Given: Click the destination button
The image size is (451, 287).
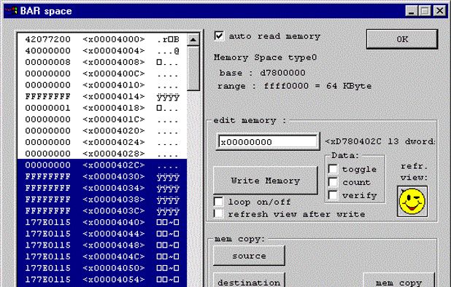Looking at the screenshot, I should pyautogui.click(x=249, y=280).
